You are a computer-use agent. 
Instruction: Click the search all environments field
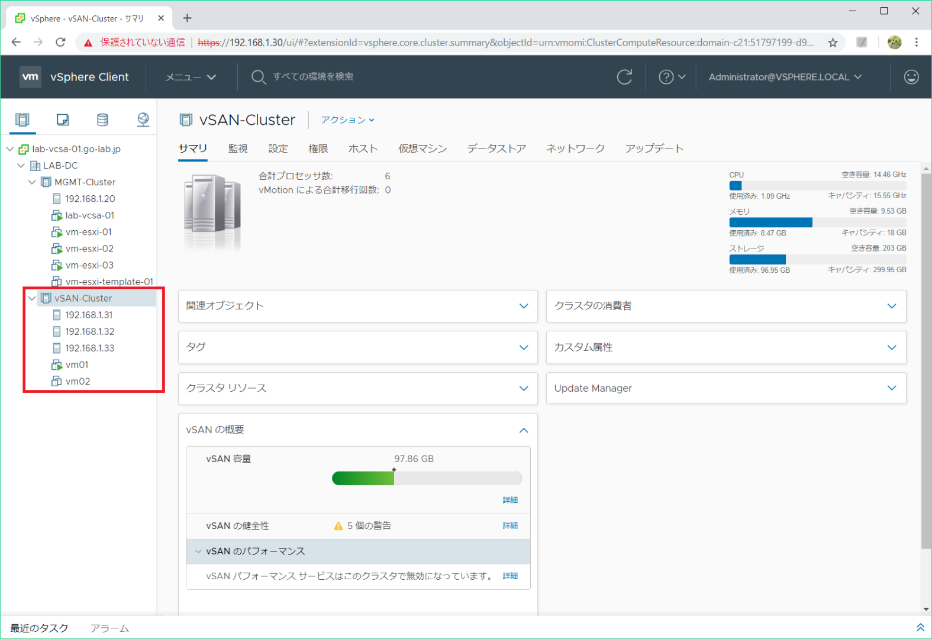(x=314, y=76)
